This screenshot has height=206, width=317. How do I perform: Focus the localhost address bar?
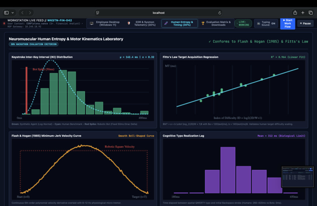(158, 13)
